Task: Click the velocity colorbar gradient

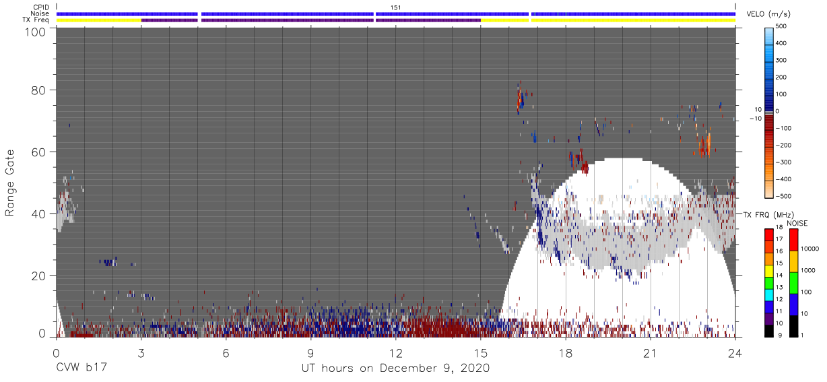Action: (x=770, y=112)
